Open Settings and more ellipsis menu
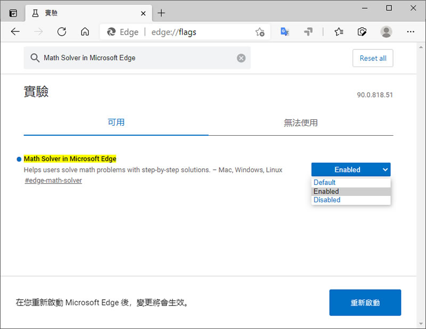This screenshot has height=329, width=426. point(411,32)
